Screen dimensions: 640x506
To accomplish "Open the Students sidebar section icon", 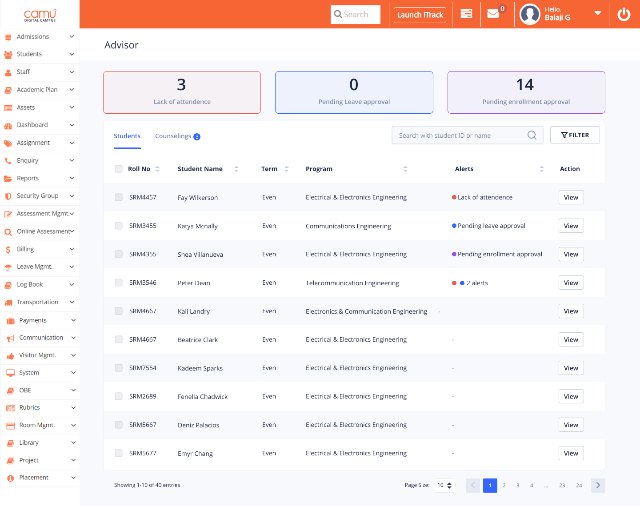I will point(8,54).
